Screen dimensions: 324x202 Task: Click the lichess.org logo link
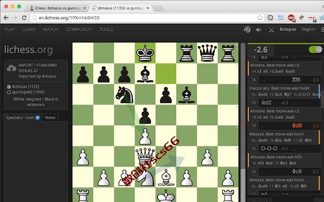point(28,49)
